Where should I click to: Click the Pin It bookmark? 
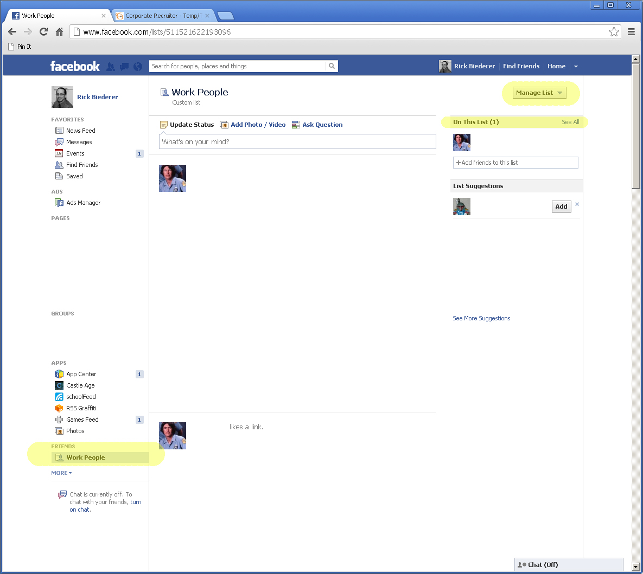[20, 47]
